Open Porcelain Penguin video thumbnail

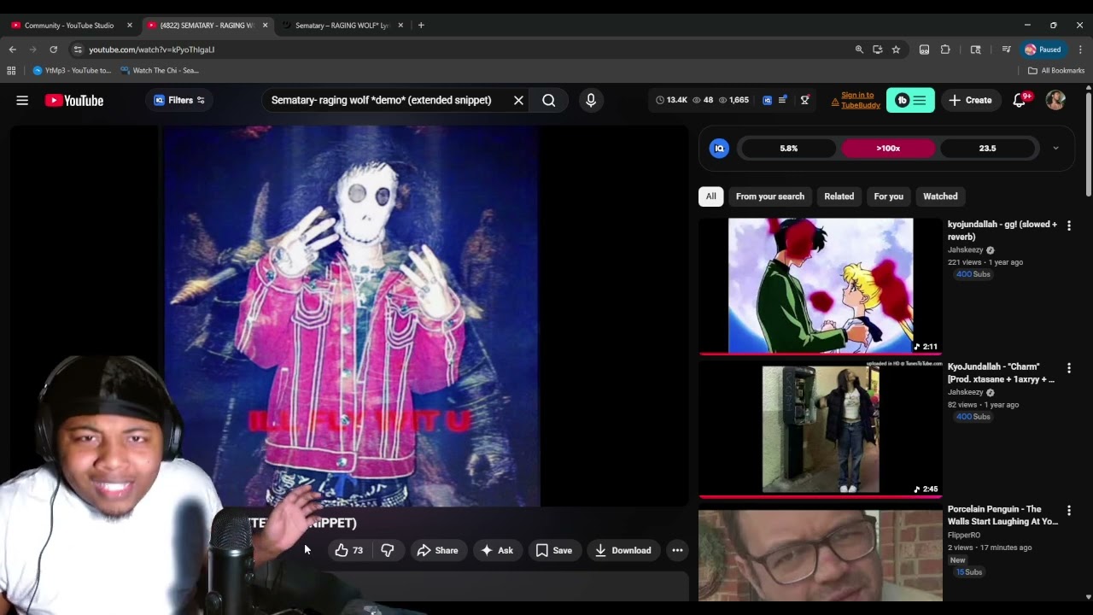click(821, 555)
